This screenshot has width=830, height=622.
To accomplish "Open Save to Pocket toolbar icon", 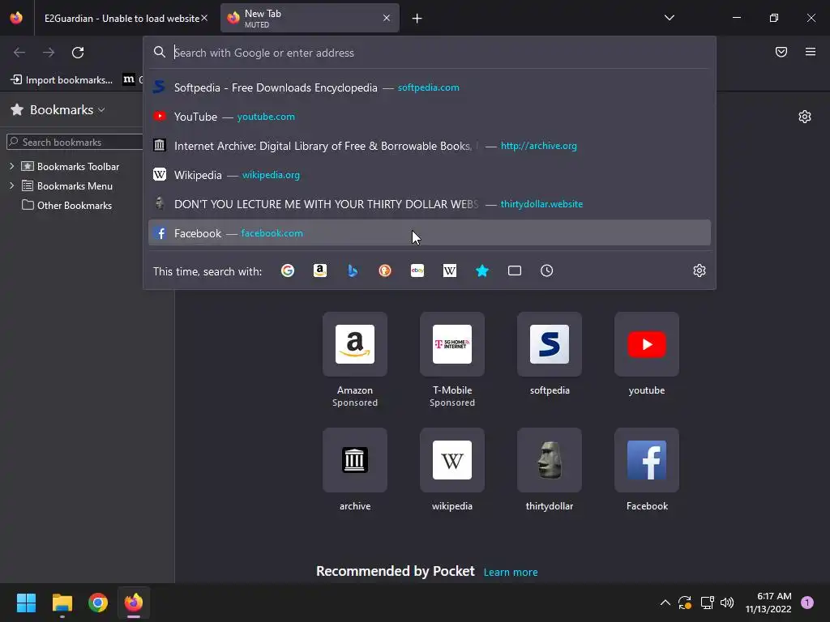I will 781,52.
